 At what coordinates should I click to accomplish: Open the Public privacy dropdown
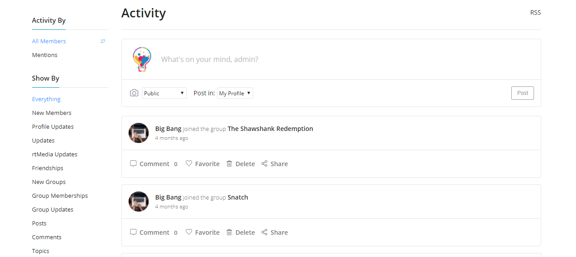point(164,93)
